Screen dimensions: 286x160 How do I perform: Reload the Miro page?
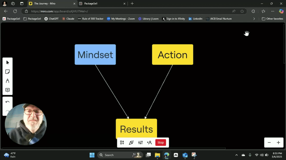(15, 11)
